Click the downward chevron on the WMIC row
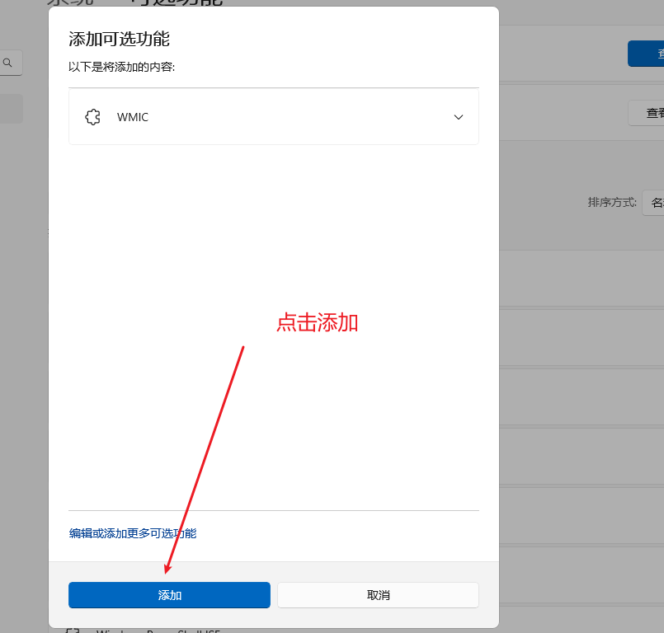 click(x=458, y=117)
